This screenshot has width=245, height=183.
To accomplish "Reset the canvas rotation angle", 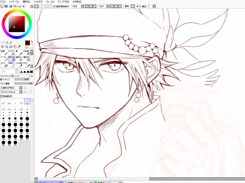I will click(120, 6).
